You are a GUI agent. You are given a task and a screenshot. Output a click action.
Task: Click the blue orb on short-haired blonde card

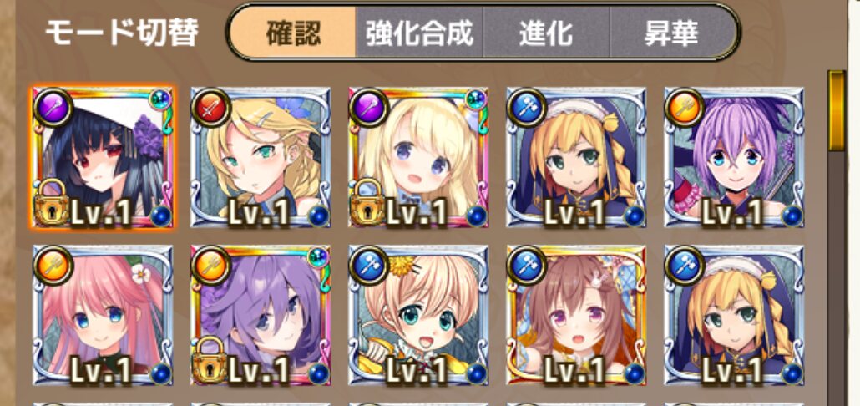click(476, 373)
